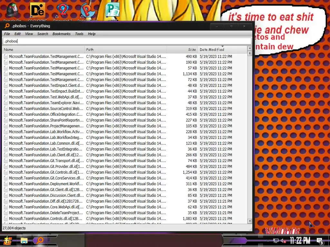Select the Microsoft.TeamFoundation.Git.Client.dll file name

(46, 189)
